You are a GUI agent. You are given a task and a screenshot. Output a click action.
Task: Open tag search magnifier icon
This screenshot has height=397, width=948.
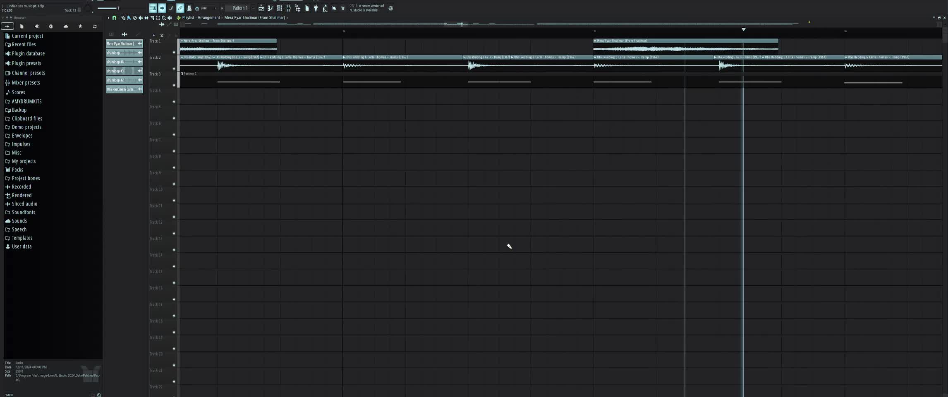(x=99, y=395)
